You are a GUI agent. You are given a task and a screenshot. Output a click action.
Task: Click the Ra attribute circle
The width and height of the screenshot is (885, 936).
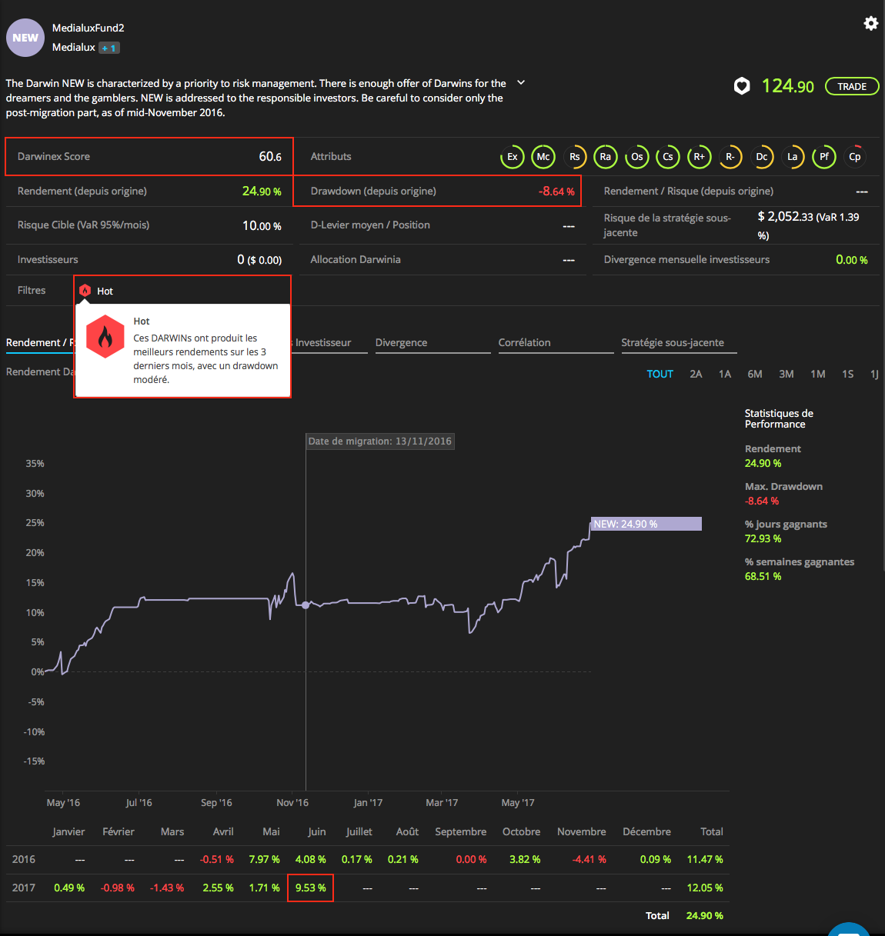(x=606, y=157)
